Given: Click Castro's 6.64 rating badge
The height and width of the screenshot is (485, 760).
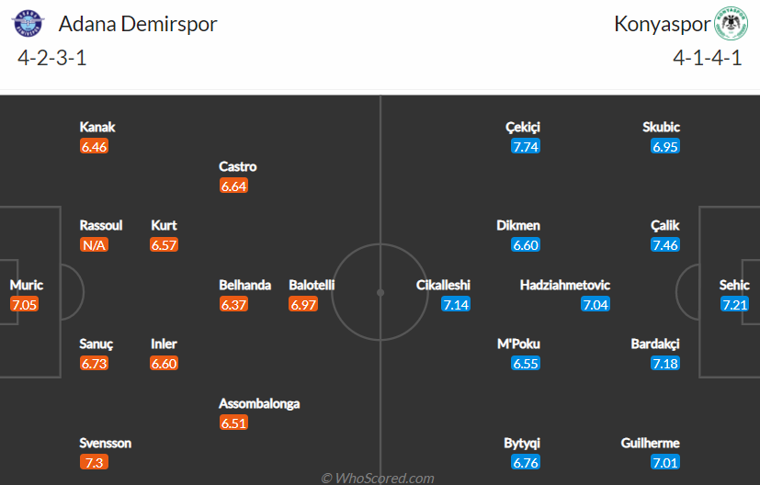Looking at the screenshot, I should click(234, 186).
